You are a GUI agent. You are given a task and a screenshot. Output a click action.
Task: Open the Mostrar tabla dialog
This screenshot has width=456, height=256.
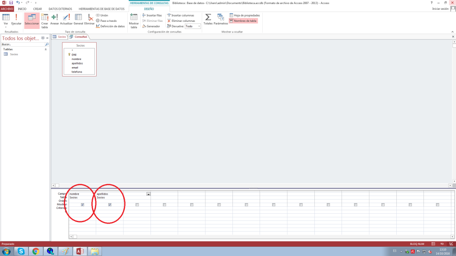click(134, 21)
